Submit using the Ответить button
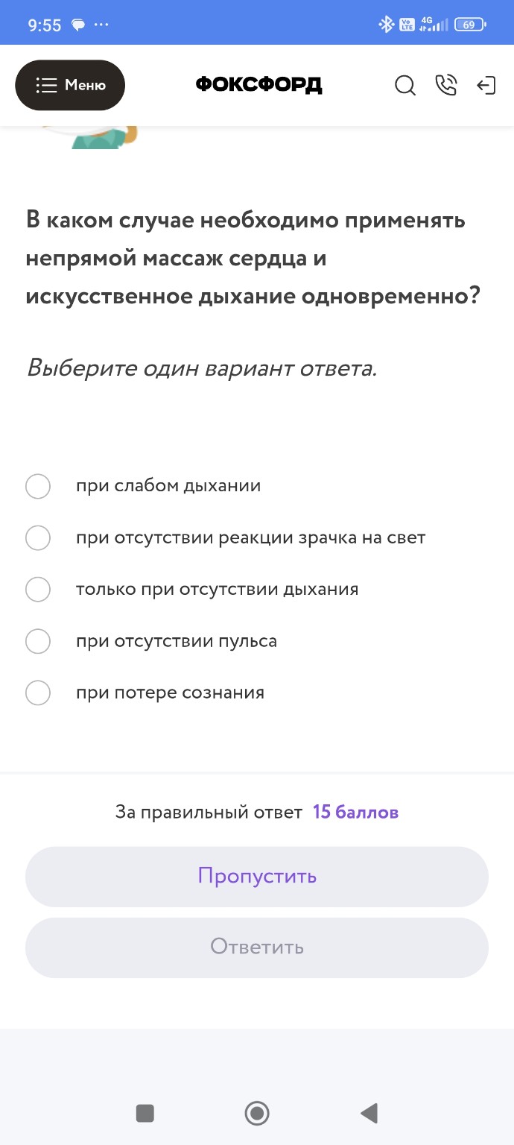Viewport: 514px width, 1145px height. coord(257,947)
